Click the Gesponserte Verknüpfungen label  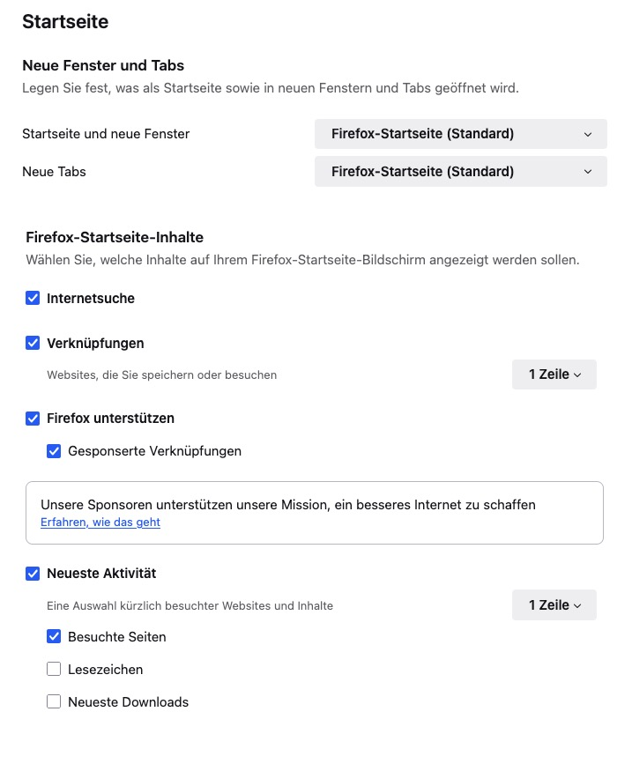point(154,451)
